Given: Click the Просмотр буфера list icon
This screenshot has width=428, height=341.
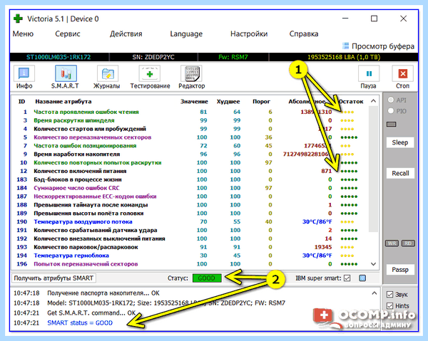Looking at the screenshot, I should click(x=345, y=46).
